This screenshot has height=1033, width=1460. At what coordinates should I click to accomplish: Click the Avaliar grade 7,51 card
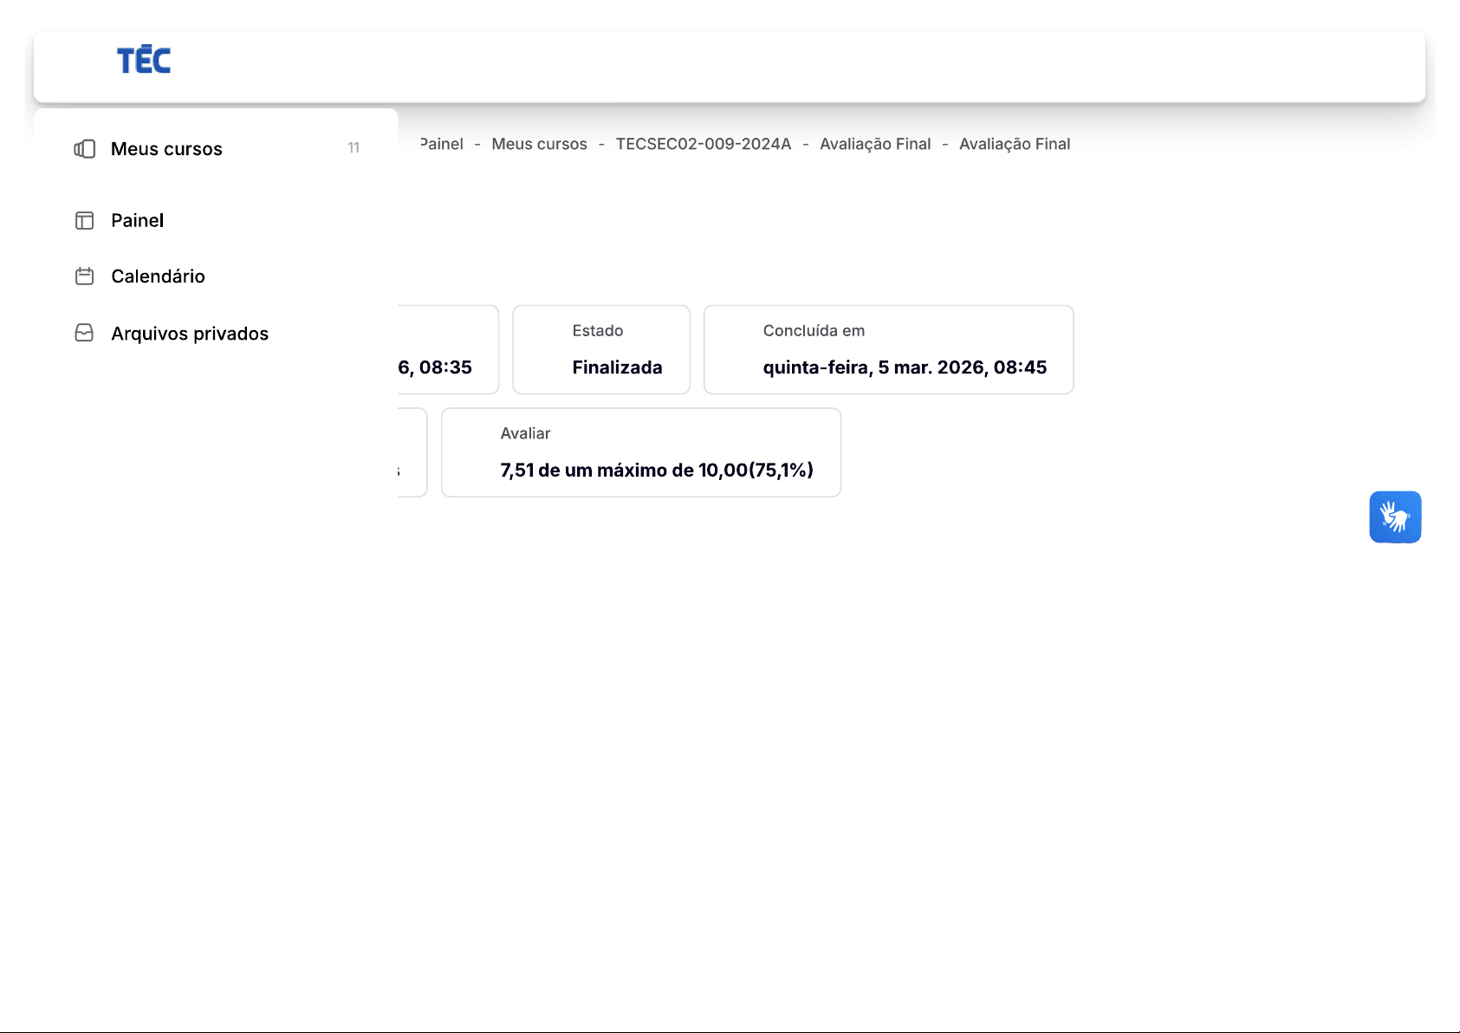640,452
